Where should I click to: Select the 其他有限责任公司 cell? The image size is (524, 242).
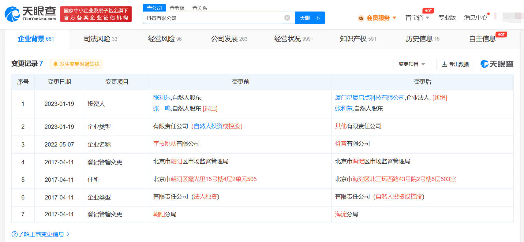[x=422, y=126]
